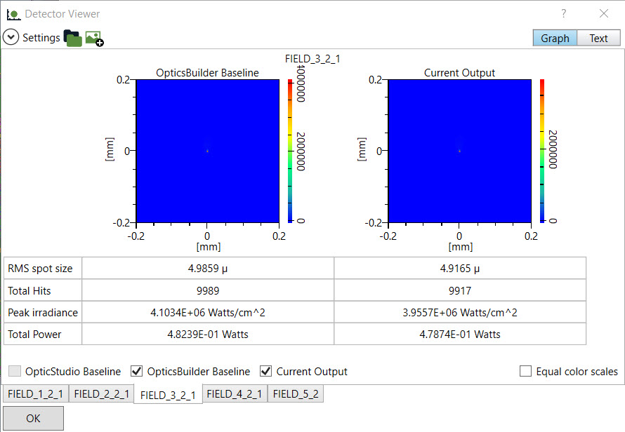This screenshot has height=432, width=625.
Task: Uncheck the Current Output checkbox
Action: (266, 372)
